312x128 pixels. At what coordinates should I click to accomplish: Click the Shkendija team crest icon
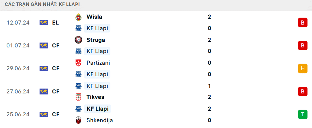click(x=78, y=120)
